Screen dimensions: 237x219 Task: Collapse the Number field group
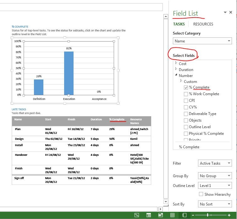point(176,75)
